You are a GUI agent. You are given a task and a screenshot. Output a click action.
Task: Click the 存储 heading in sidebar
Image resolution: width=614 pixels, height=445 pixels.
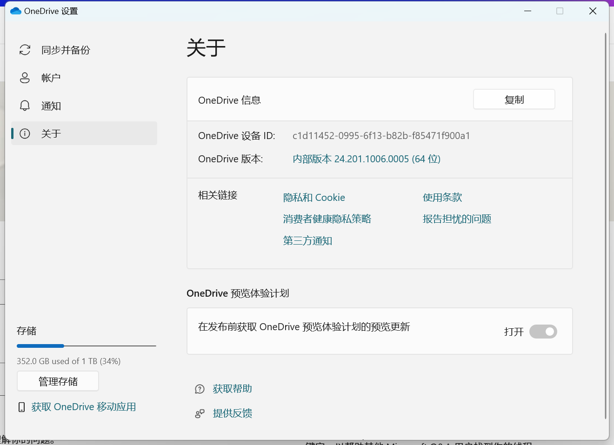coord(27,331)
